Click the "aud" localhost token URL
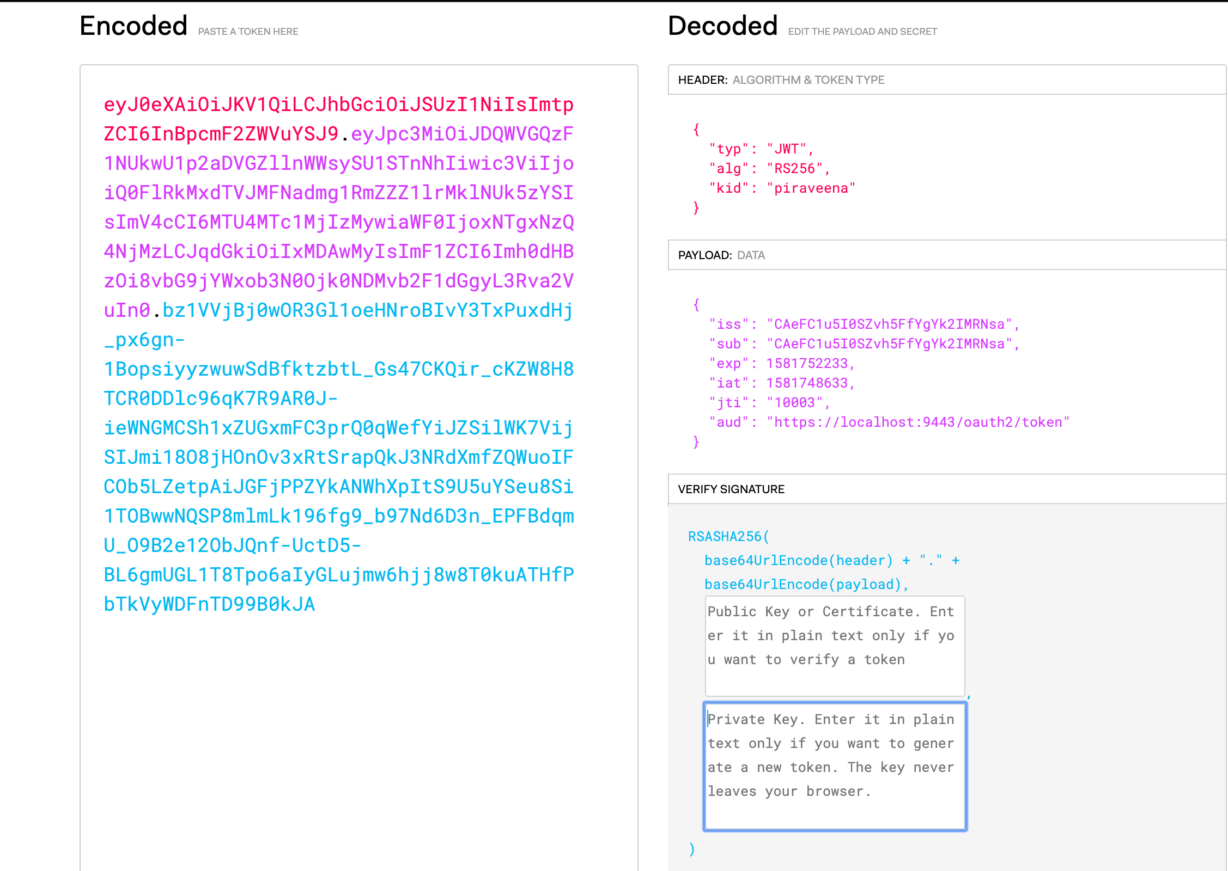The width and height of the screenshot is (1228, 871). [x=918, y=422]
